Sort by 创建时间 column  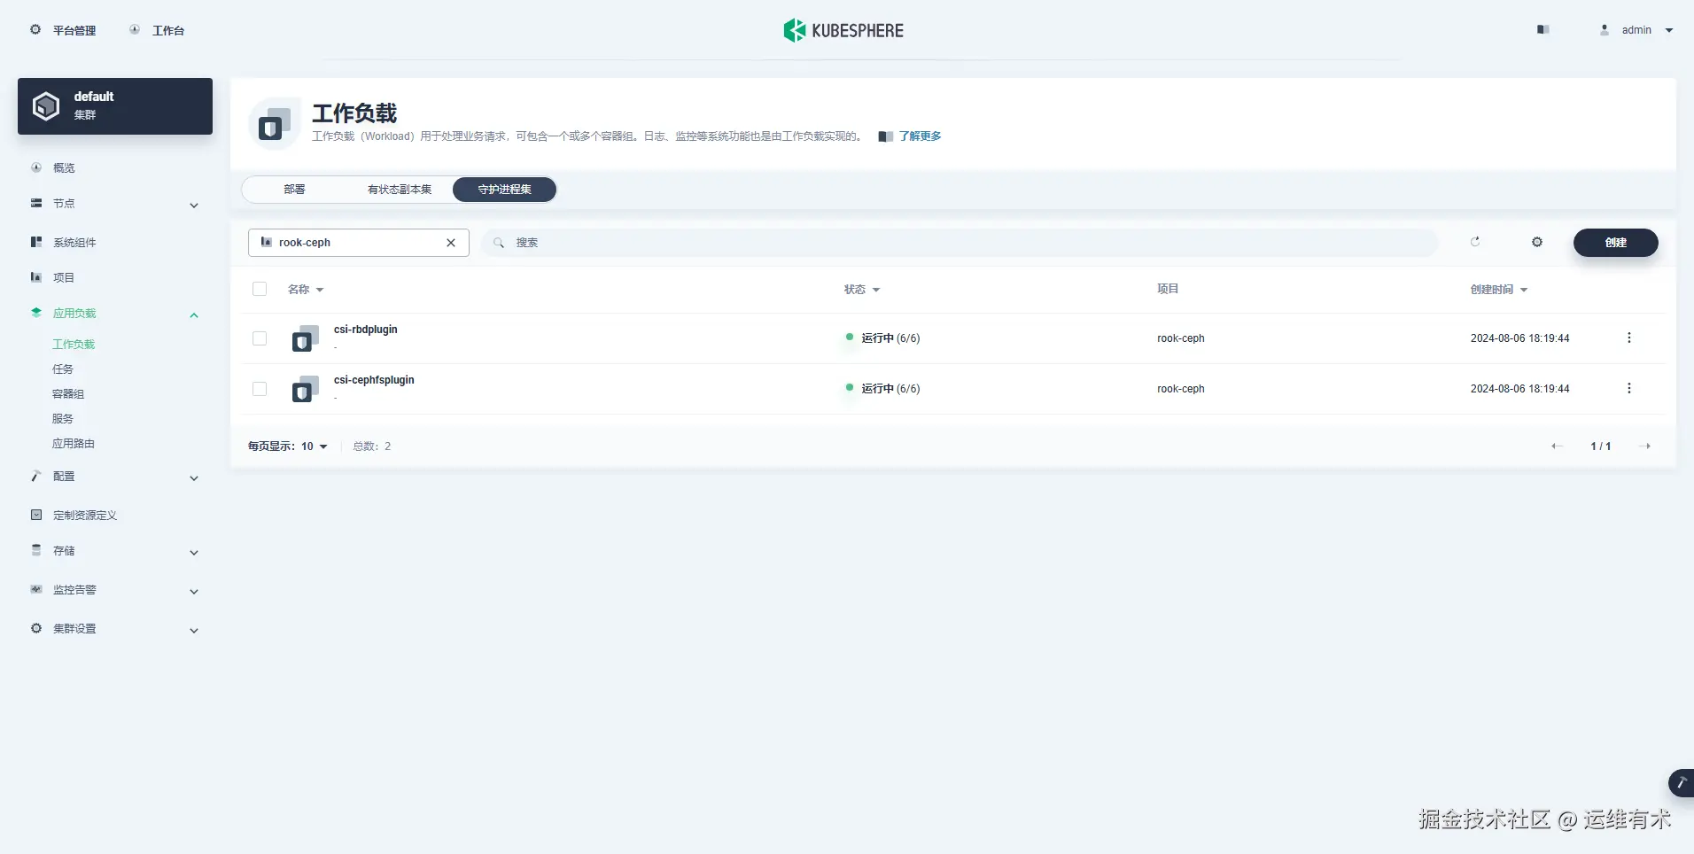1499,290
